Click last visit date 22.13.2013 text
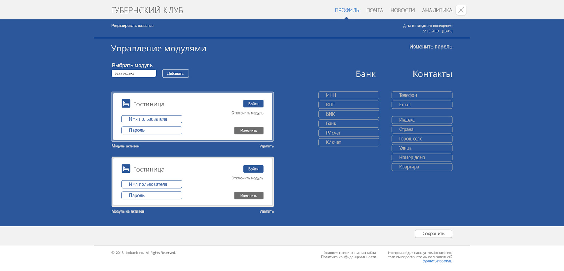The width and height of the screenshot is (564, 271). pos(430,31)
